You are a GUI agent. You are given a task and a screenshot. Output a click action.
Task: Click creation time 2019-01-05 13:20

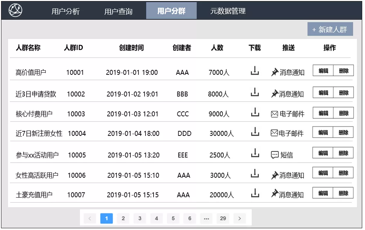click(134, 155)
